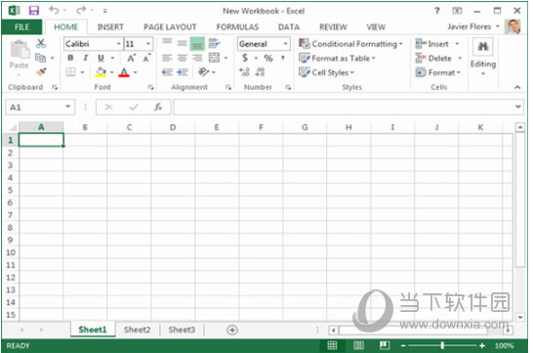Open Font dialog launcher
The width and height of the screenshot is (533, 353).
click(150, 87)
